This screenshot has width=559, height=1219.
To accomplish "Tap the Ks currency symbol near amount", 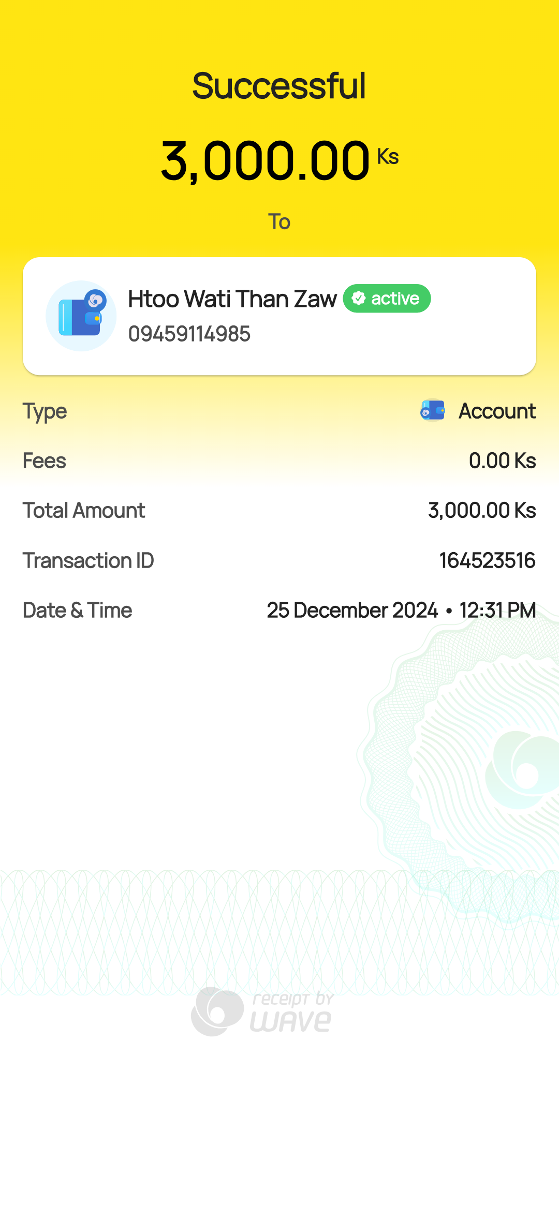I will pyautogui.click(x=388, y=156).
